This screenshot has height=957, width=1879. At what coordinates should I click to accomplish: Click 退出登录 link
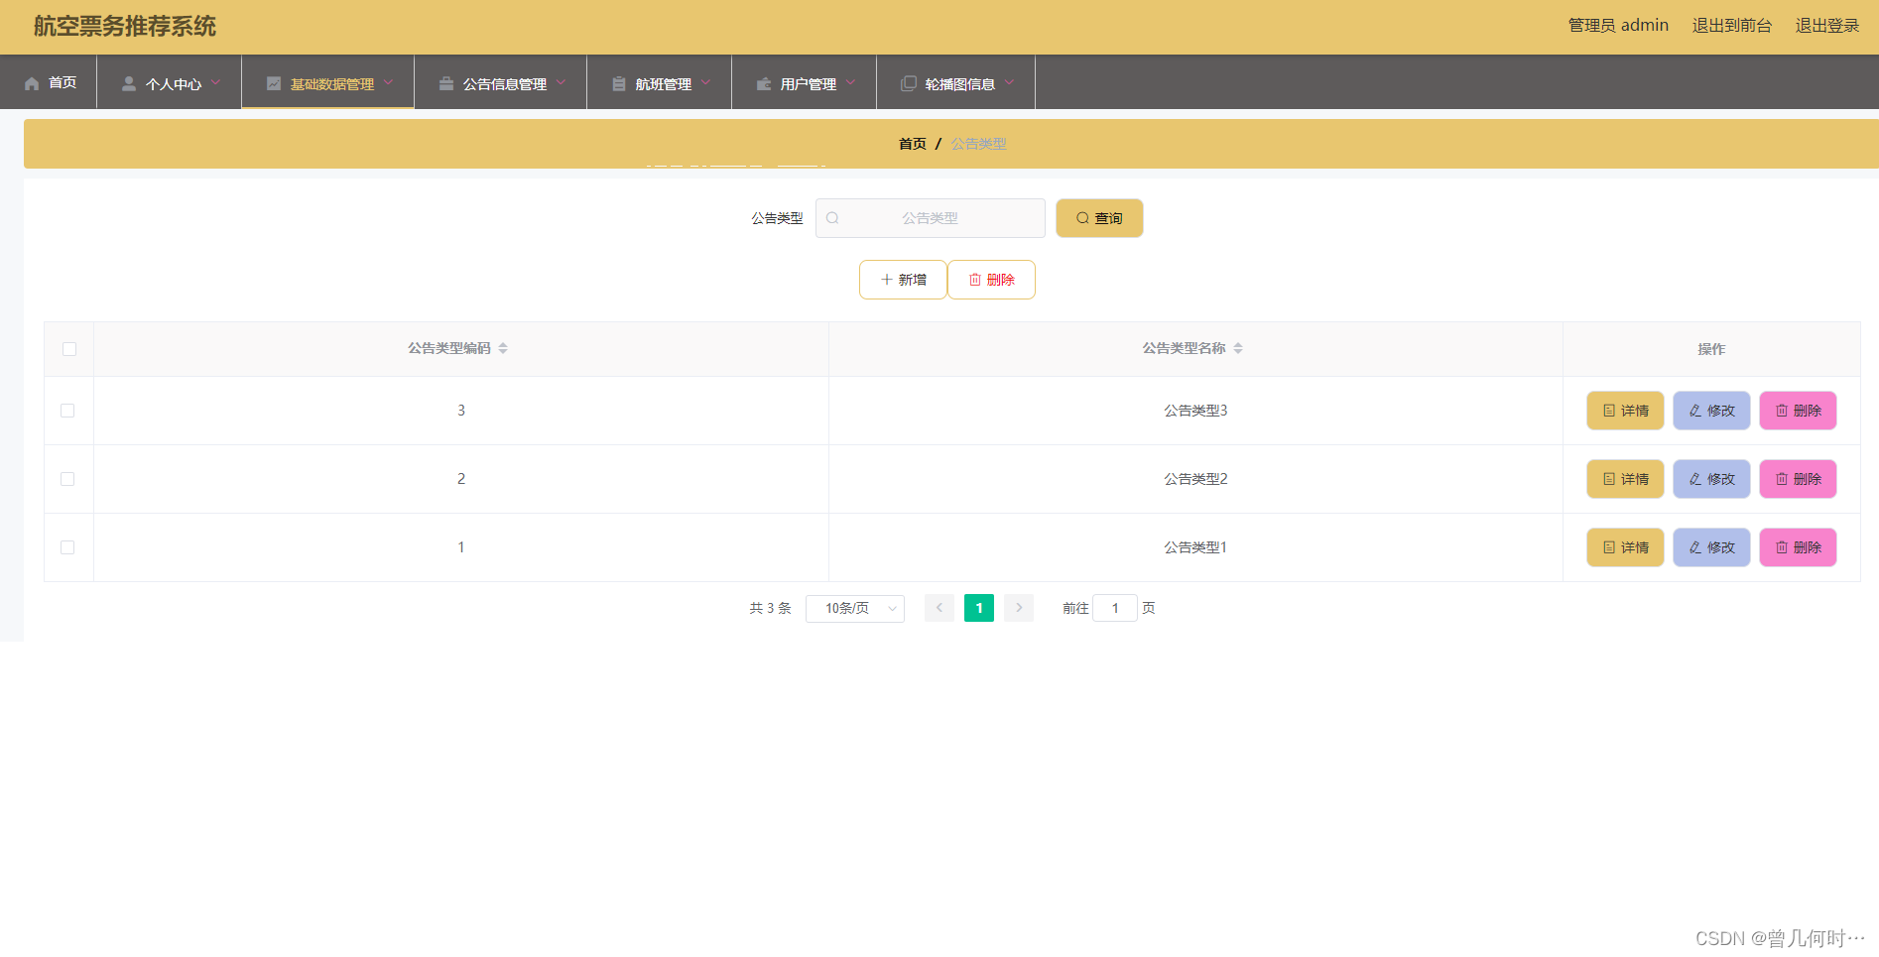[1827, 26]
